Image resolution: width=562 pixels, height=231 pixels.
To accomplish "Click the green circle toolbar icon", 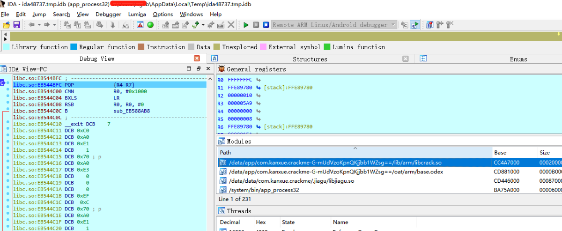I will [150, 24].
